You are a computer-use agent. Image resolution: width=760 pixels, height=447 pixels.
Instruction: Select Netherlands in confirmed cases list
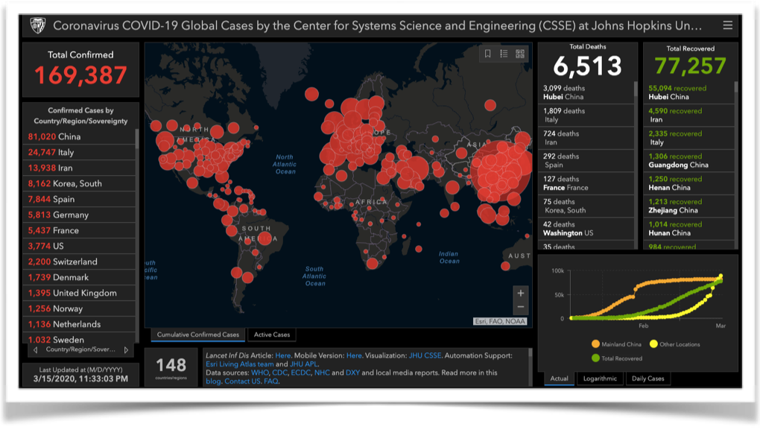tap(79, 324)
